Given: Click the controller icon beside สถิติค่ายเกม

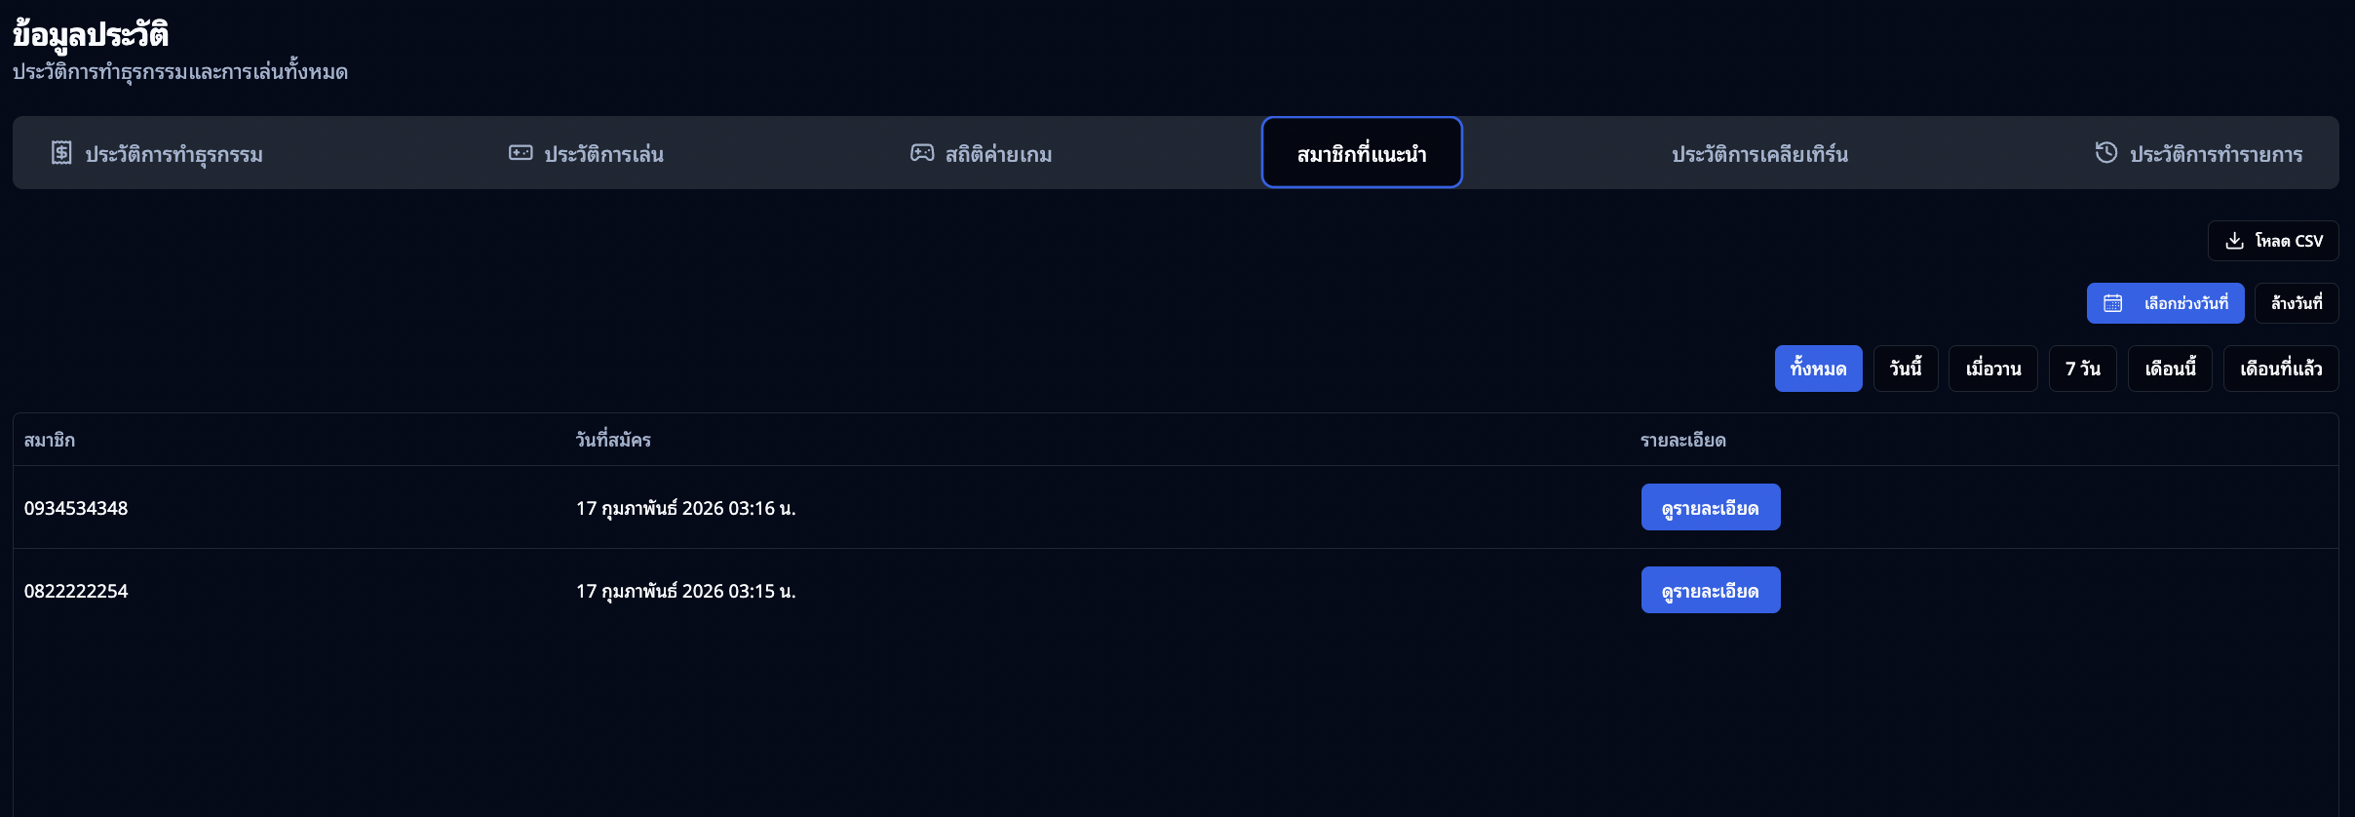Looking at the screenshot, I should click(x=921, y=153).
